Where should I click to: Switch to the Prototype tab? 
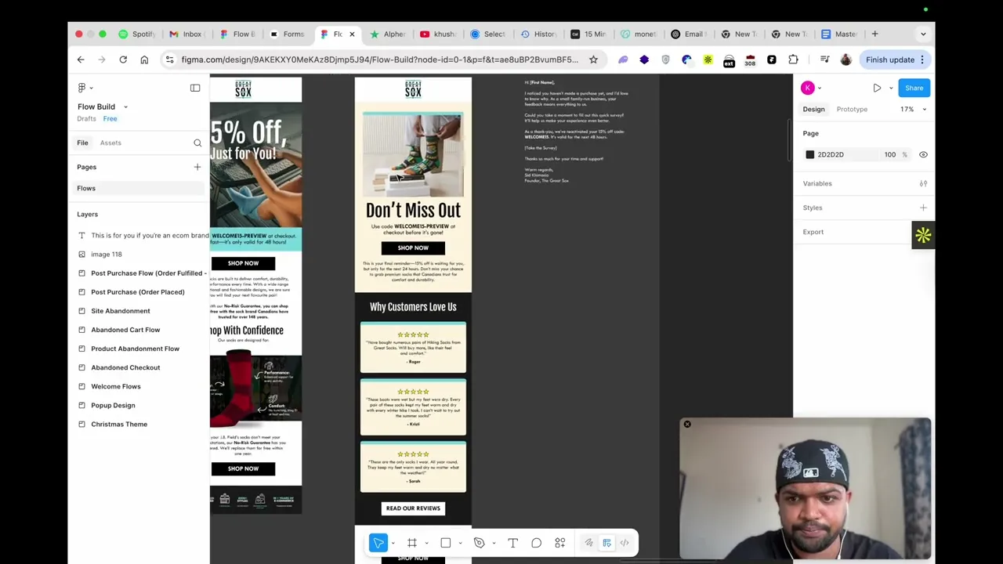tap(852, 110)
